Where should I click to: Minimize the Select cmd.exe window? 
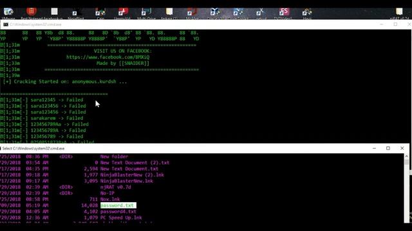click(x=374, y=148)
